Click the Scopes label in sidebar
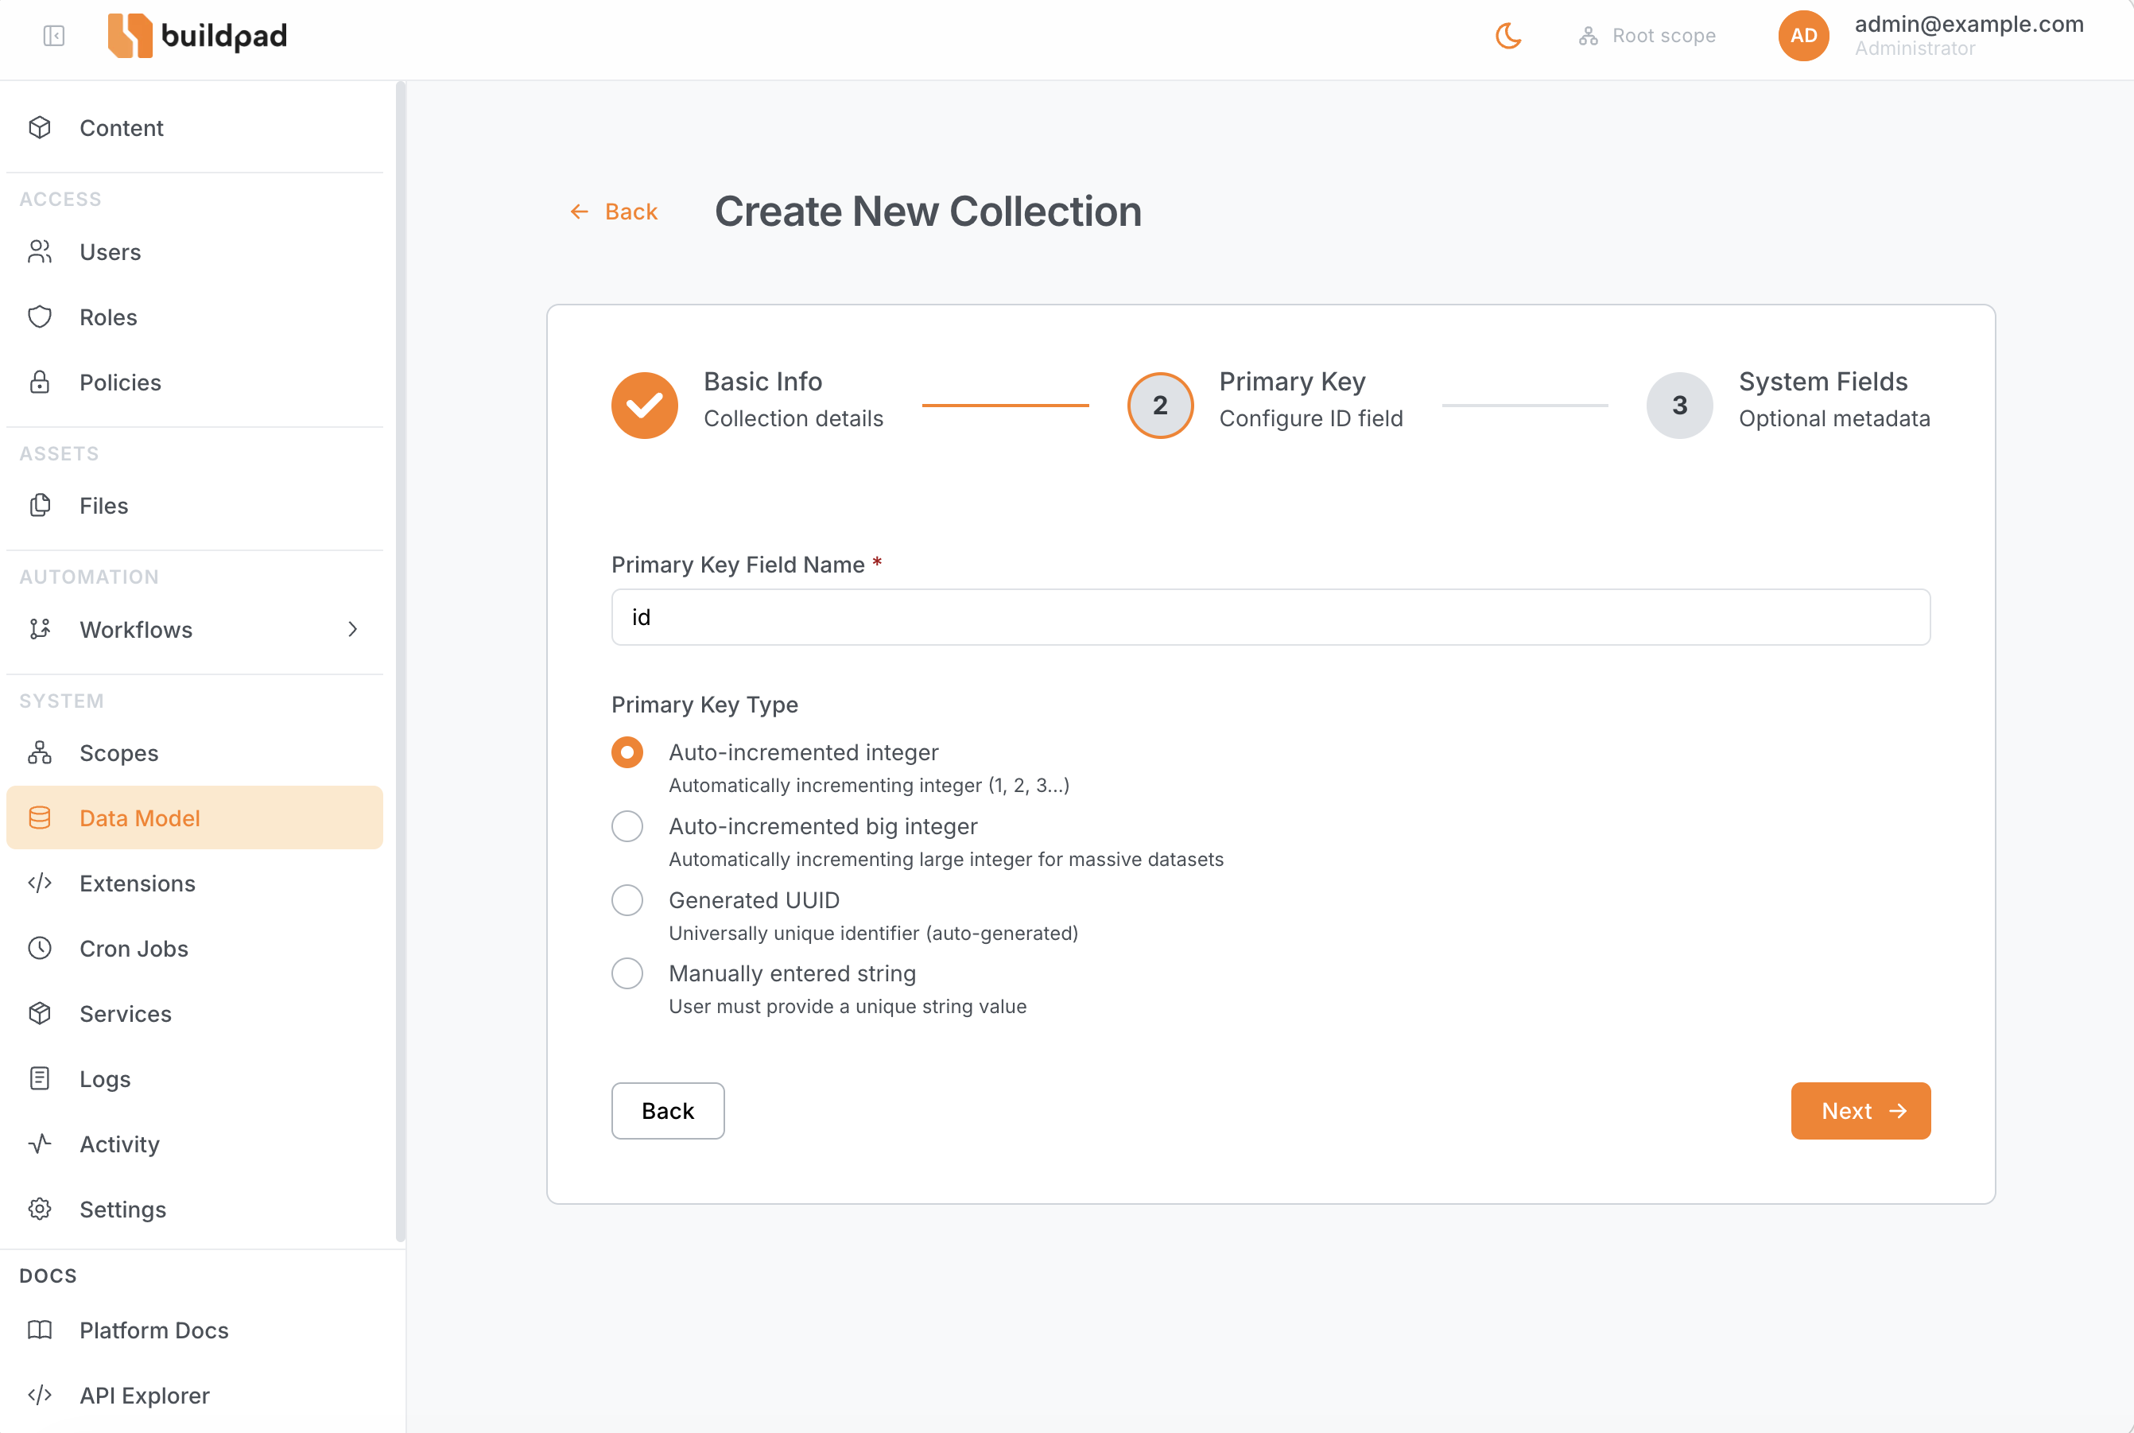The width and height of the screenshot is (2134, 1433). (x=118, y=753)
